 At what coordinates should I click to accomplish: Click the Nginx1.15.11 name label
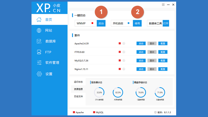click(x=81, y=69)
